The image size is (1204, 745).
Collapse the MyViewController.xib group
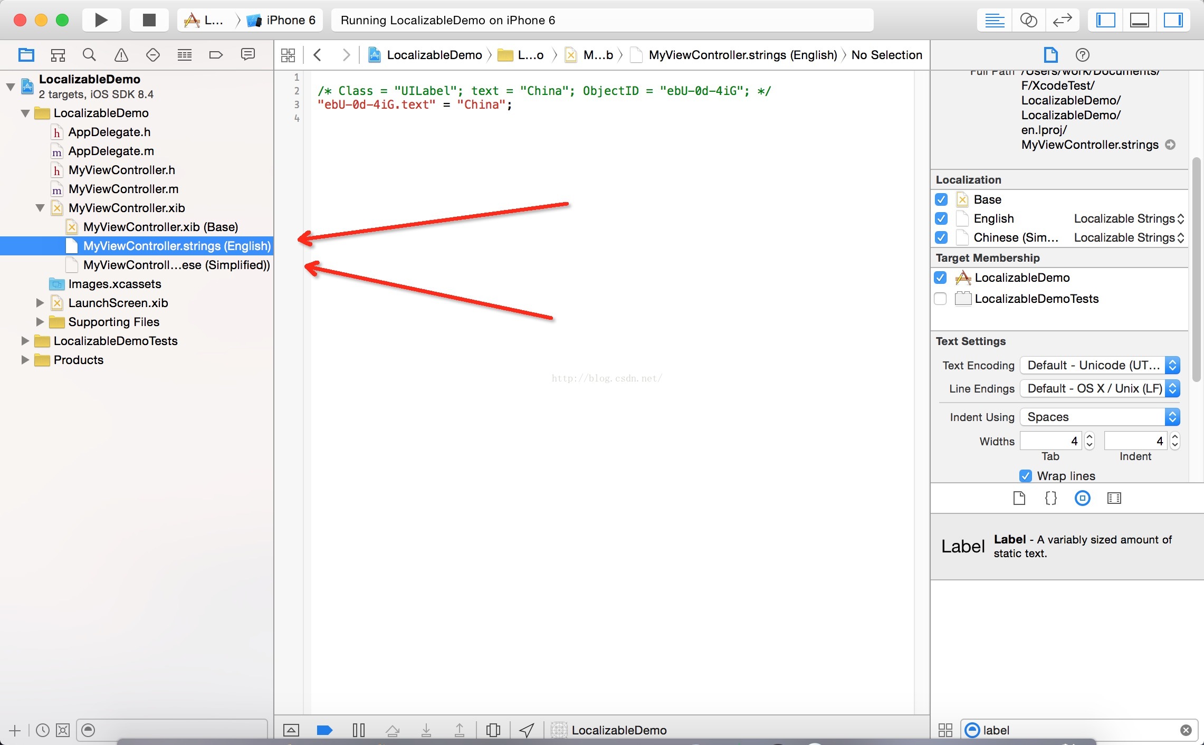tap(40, 208)
